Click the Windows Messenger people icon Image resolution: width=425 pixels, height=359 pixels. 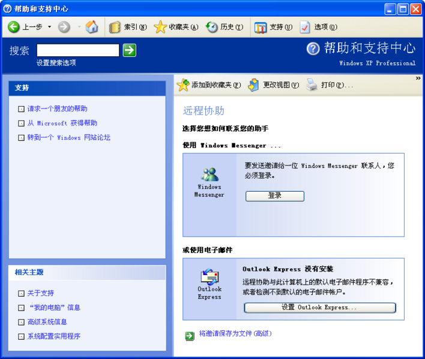click(209, 174)
